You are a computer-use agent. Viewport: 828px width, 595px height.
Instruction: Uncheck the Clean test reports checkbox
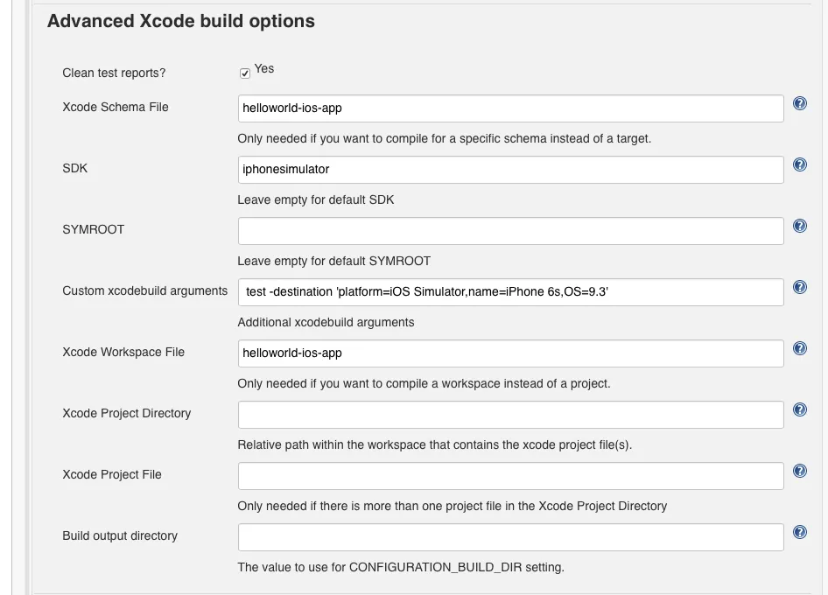point(245,73)
